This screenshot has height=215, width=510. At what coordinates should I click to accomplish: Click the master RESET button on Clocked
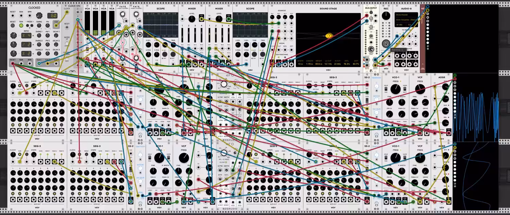click(x=13, y=26)
